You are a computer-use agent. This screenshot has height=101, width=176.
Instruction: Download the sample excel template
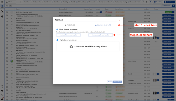tap(100, 35)
